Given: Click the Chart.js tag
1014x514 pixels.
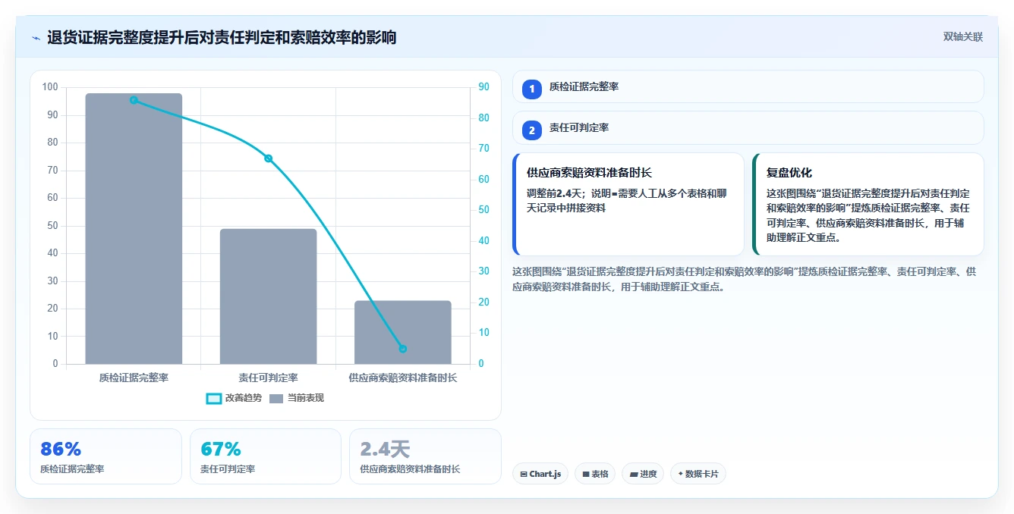Looking at the screenshot, I should [x=540, y=474].
